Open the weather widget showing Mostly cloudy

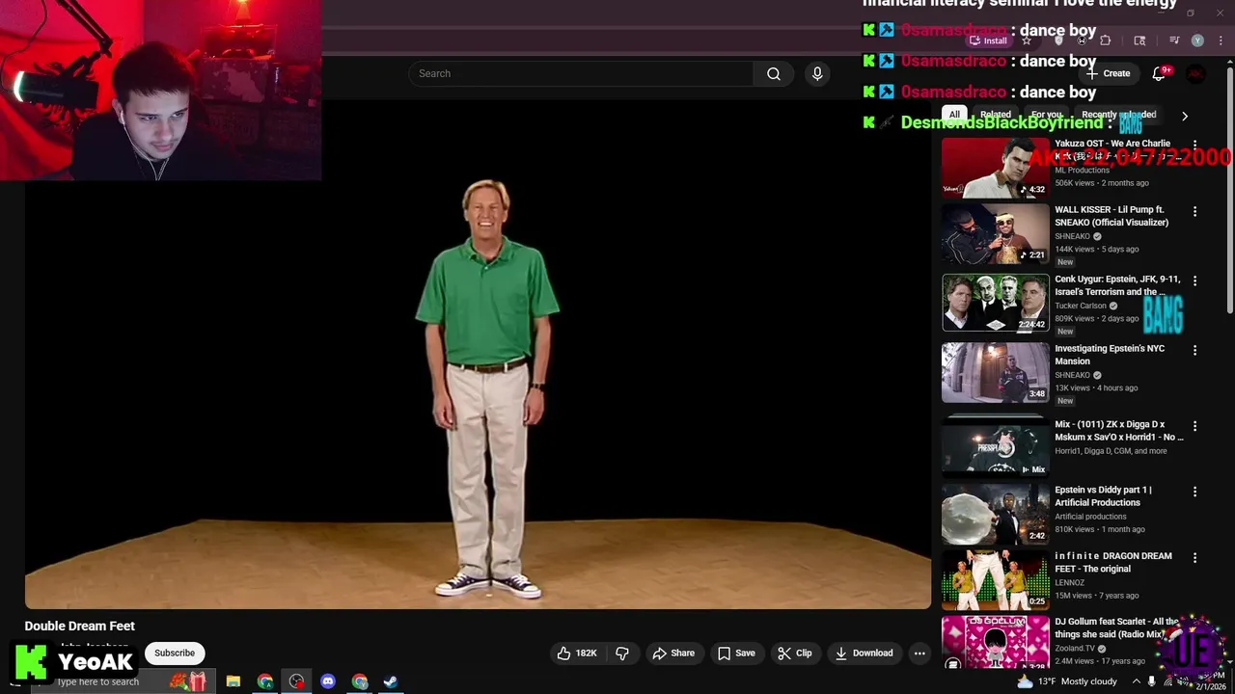point(1067,681)
